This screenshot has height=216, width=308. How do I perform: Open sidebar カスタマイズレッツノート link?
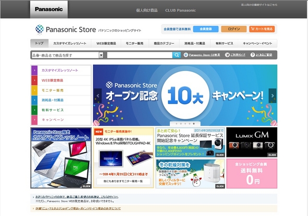(x=59, y=71)
